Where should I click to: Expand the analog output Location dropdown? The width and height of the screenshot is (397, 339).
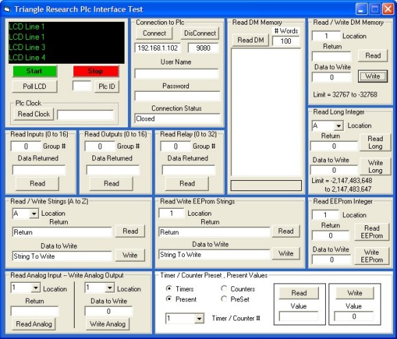[x=110, y=288]
